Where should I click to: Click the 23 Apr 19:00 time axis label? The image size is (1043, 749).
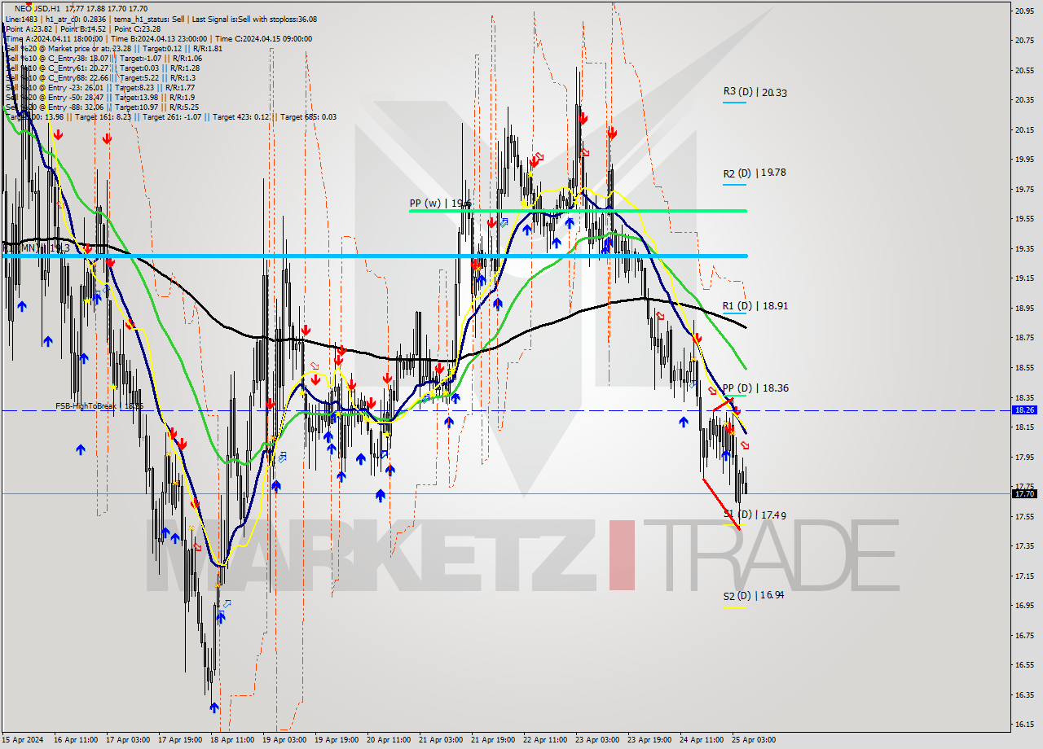(x=649, y=740)
